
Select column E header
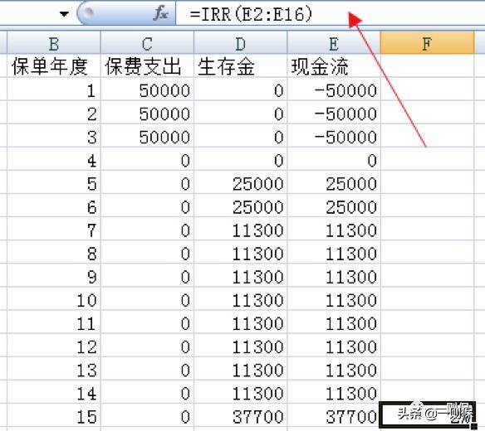coord(334,43)
